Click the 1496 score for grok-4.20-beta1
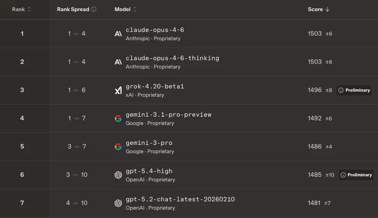 pos(314,90)
